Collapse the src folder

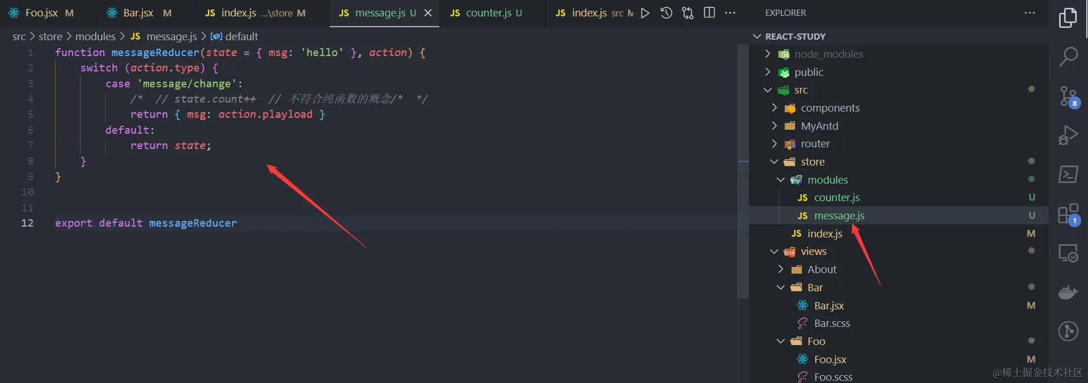768,90
